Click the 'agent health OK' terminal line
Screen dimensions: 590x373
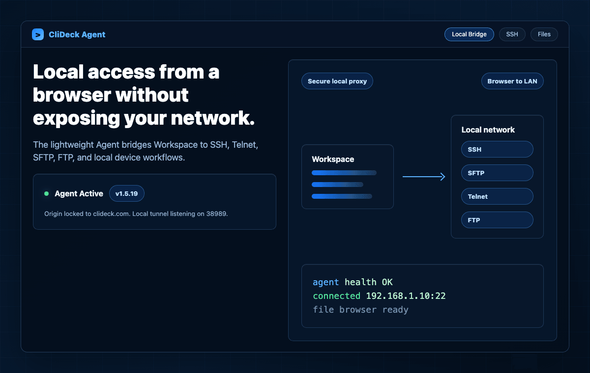(353, 282)
